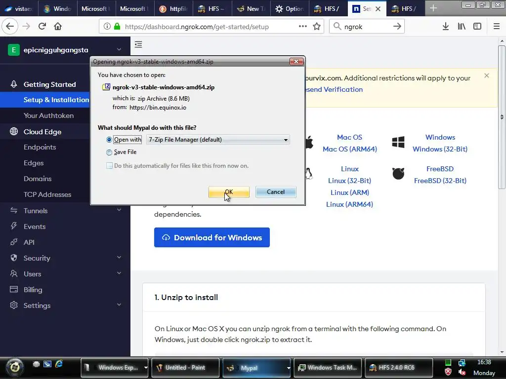
Task: Expand the Security sidebar section
Action: [x=119, y=257]
